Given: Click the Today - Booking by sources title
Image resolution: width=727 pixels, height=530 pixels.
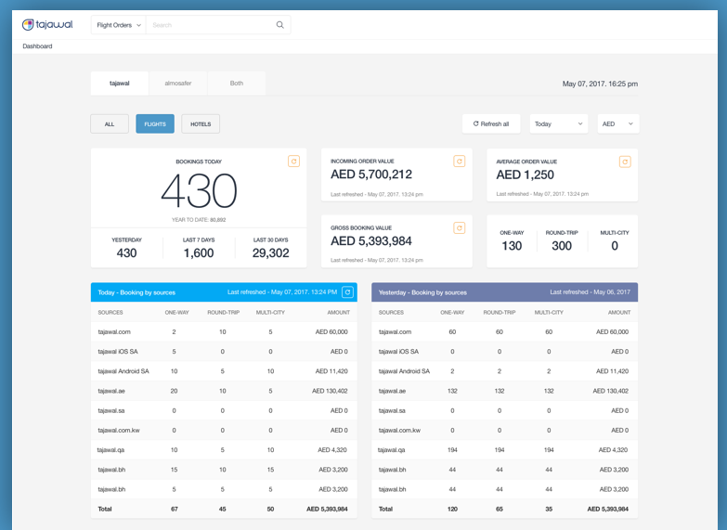Looking at the screenshot, I should (x=136, y=292).
